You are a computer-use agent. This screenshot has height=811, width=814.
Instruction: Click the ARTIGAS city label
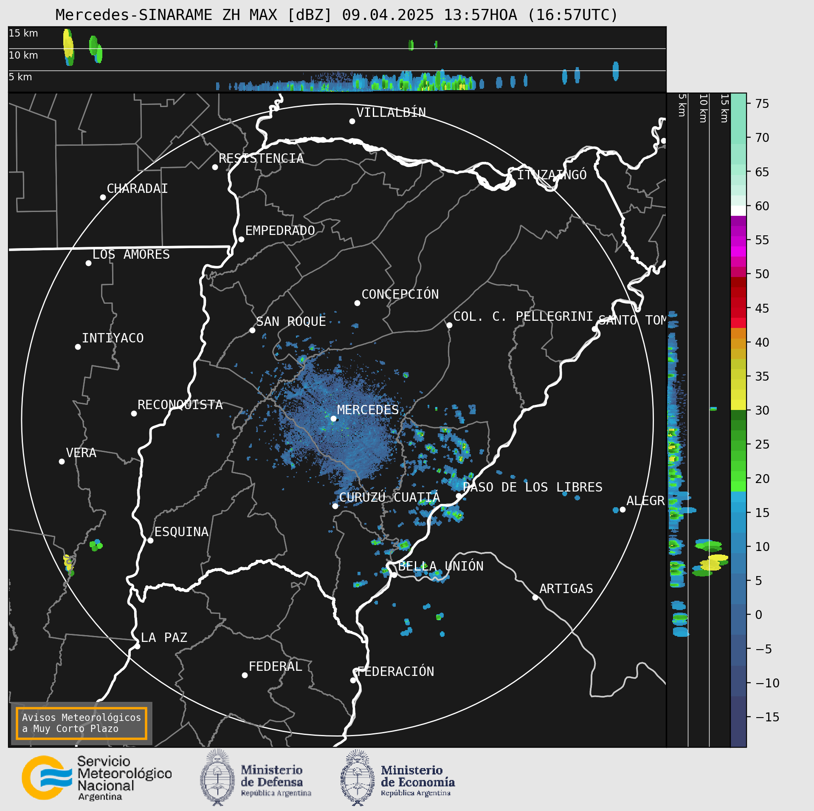point(566,588)
